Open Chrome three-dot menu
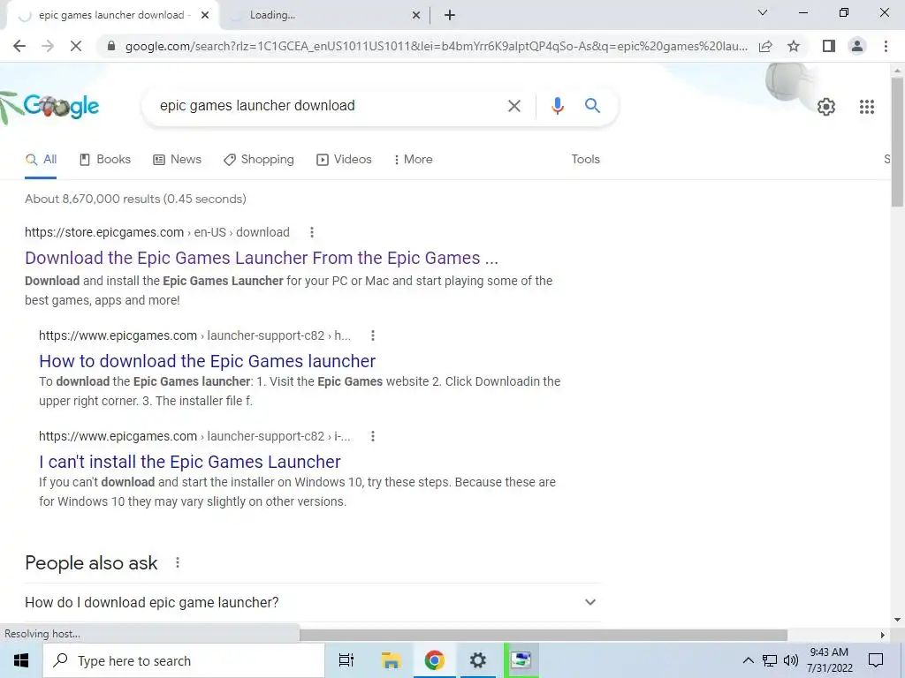905x678 pixels. coord(886,46)
